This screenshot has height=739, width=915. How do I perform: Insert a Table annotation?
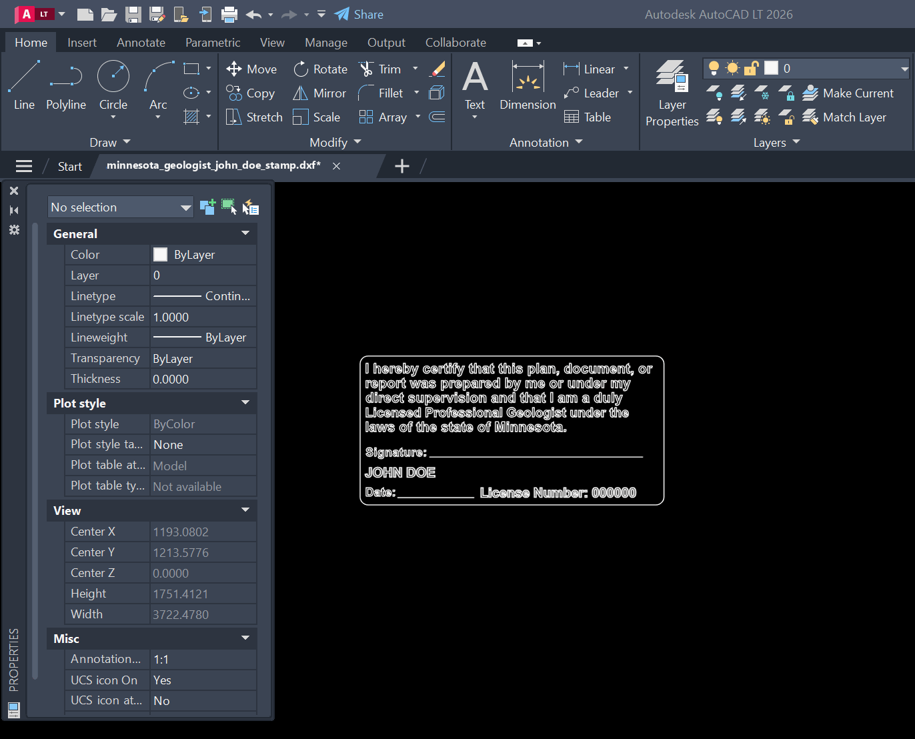click(587, 117)
